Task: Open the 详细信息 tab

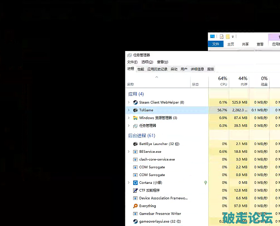Action: point(197,69)
